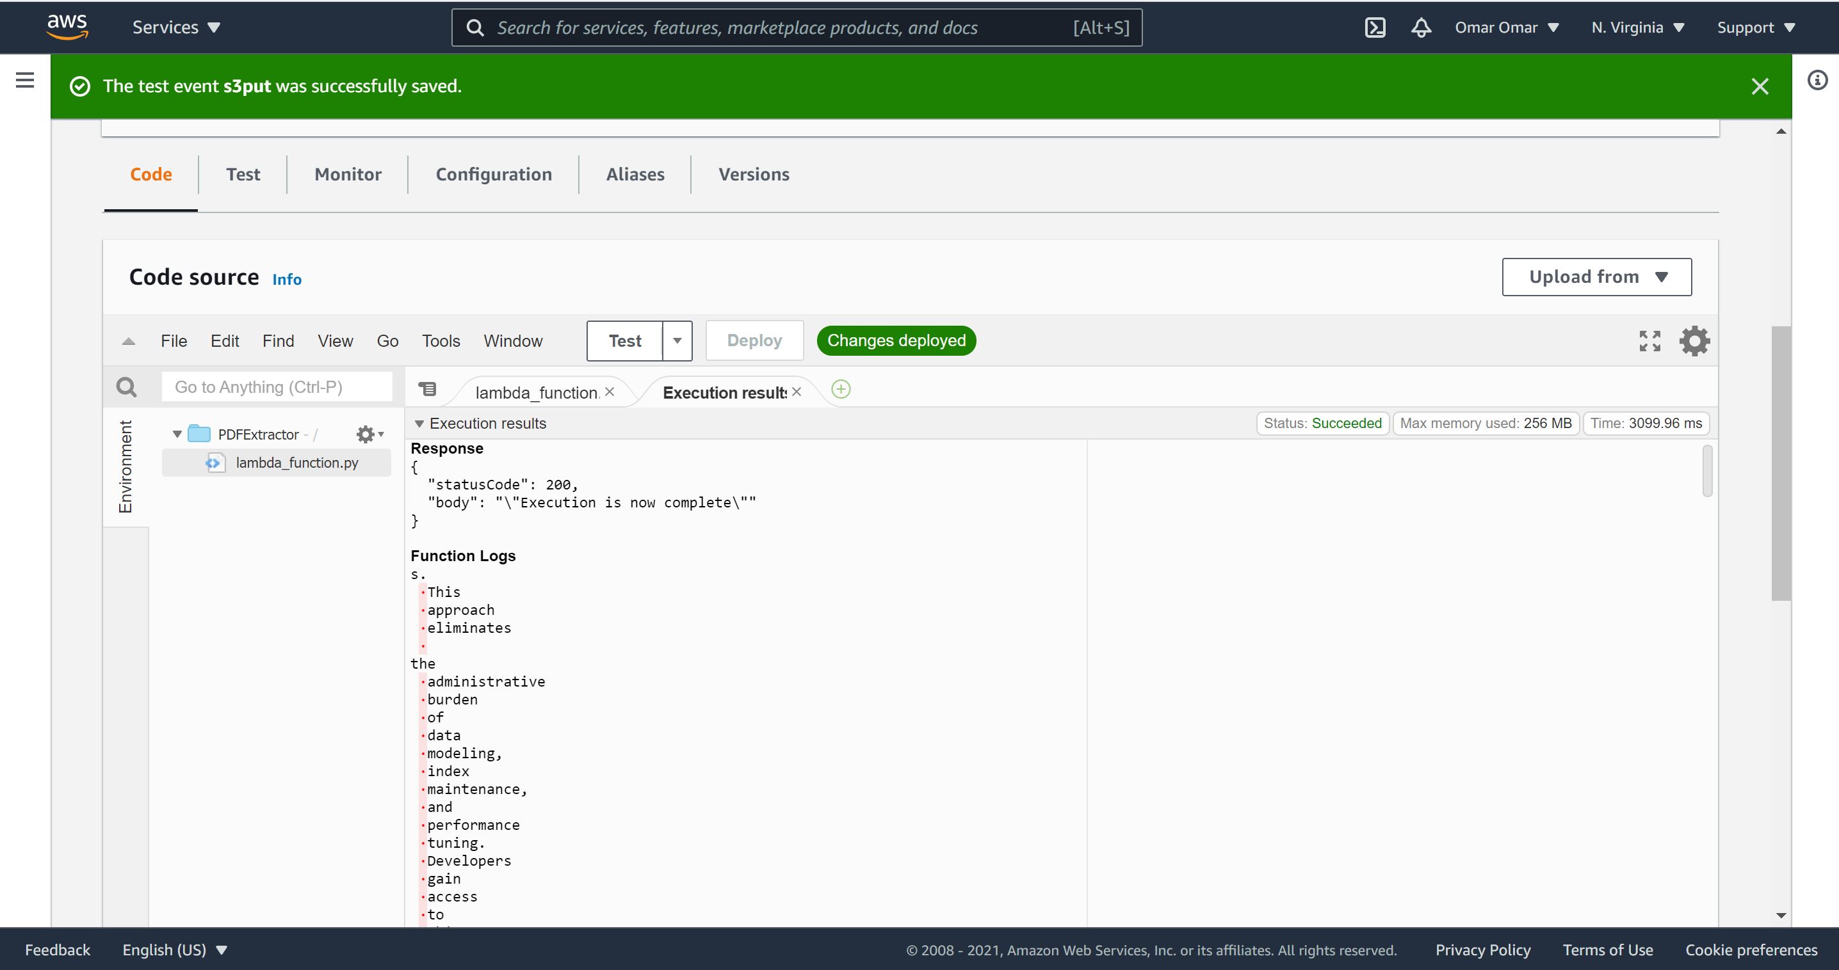
Task: Open the Upload from dropdown
Action: [x=1597, y=277]
